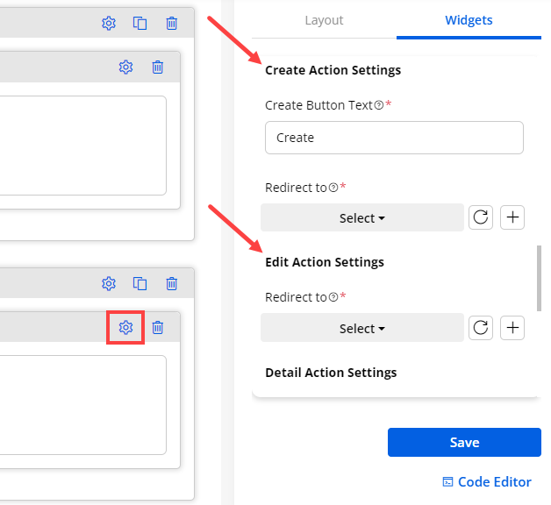Image resolution: width=551 pixels, height=505 pixels.
Task: Open Select dropdown under Edit Action Settings
Action: 361,329
